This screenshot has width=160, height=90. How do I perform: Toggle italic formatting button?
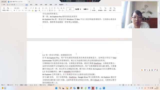[x=17, y=10]
